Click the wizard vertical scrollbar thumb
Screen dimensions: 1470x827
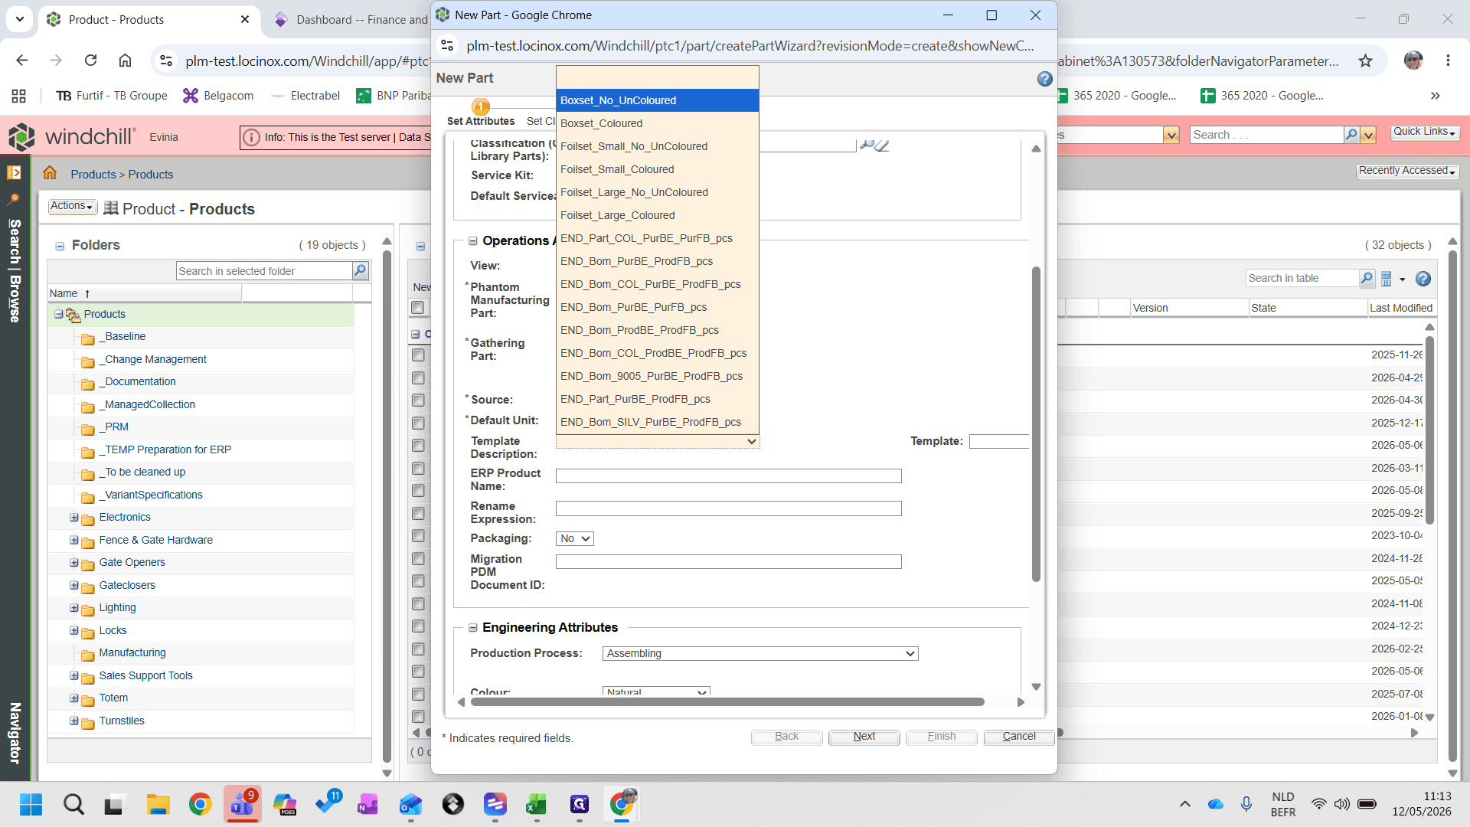tap(1036, 423)
